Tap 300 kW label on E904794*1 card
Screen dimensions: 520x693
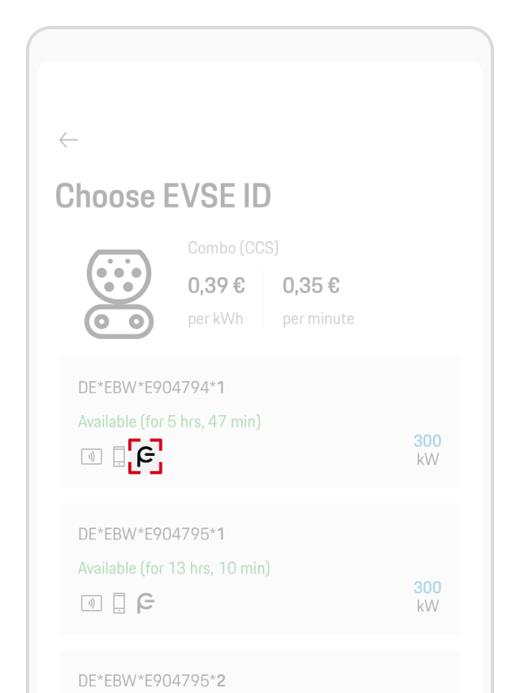click(x=427, y=450)
